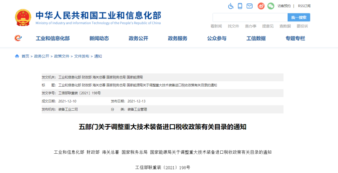Select 提意见 search filter
The width and height of the screenshot is (338, 173).
(268, 26)
